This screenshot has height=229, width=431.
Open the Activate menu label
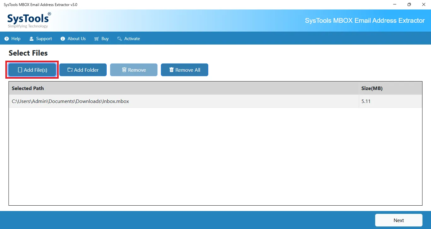coord(132,39)
